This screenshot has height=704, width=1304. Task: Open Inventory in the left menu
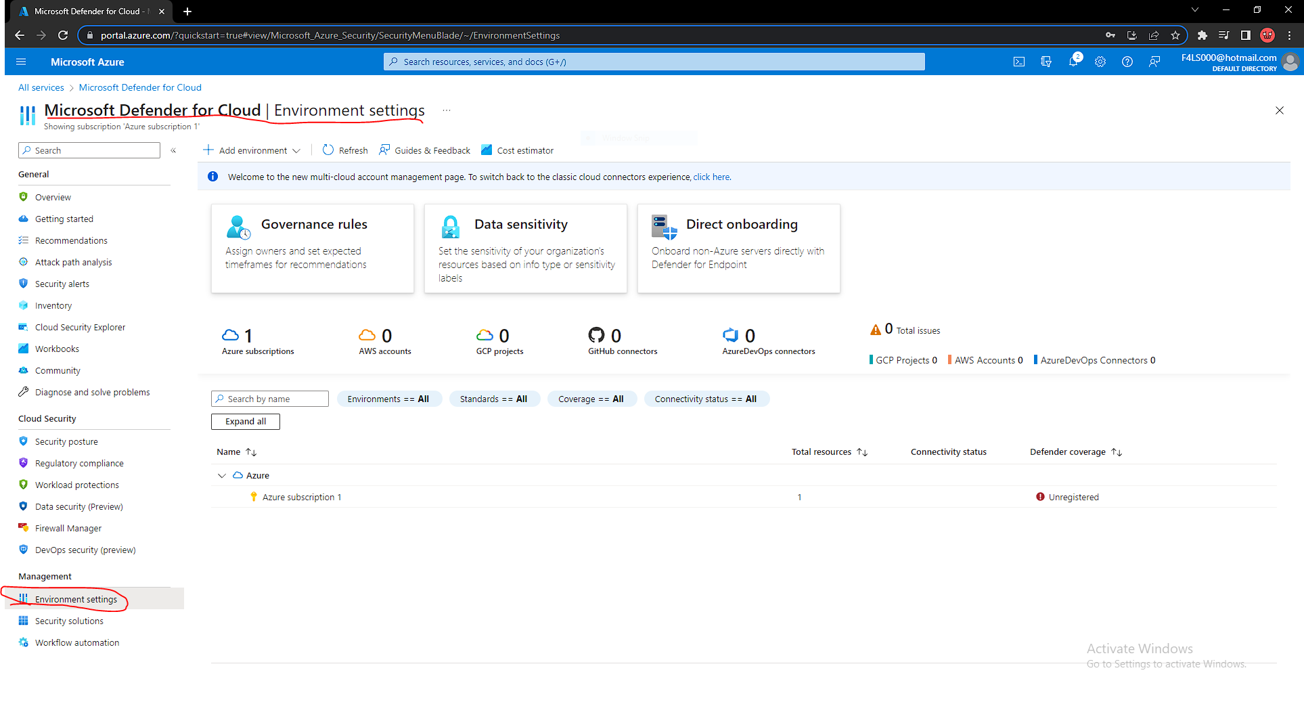(x=53, y=305)
